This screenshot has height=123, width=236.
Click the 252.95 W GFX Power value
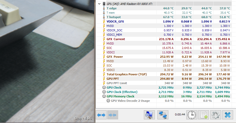pos(167,57)
